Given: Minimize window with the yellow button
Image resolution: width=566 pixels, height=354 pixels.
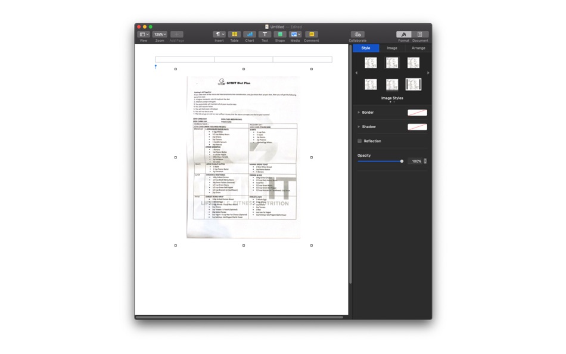Looking at the screenshot, I should click(145, 27).
